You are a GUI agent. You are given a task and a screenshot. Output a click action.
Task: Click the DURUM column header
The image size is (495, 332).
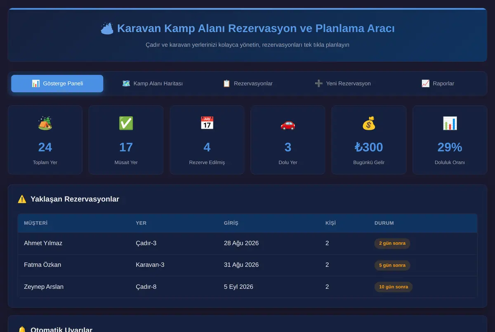(x=384, y=223)
